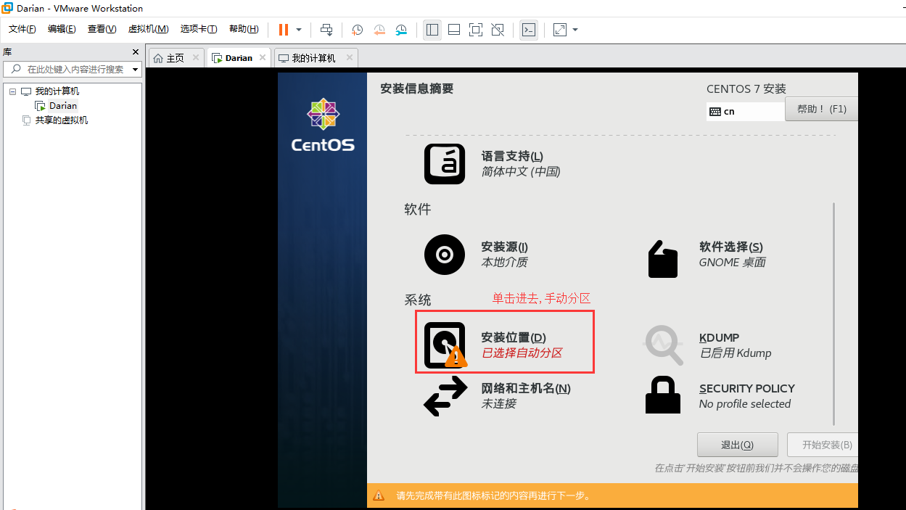Click the 未连接 network status text
This screenshot has width=906, height=510.
(x=498, y=404)
